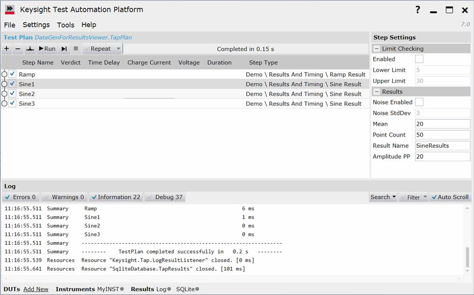Click the status dot beside SQLite
Screen dimensions: 474x295
coord(197,289)
